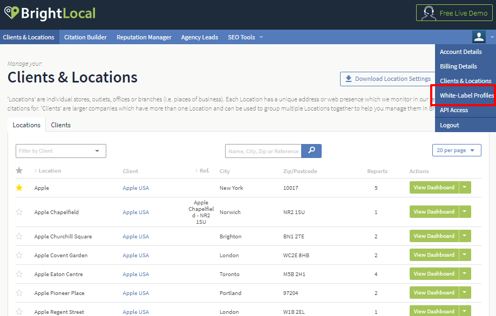Open Apple USA link for Apple Churchill Square

135,236
